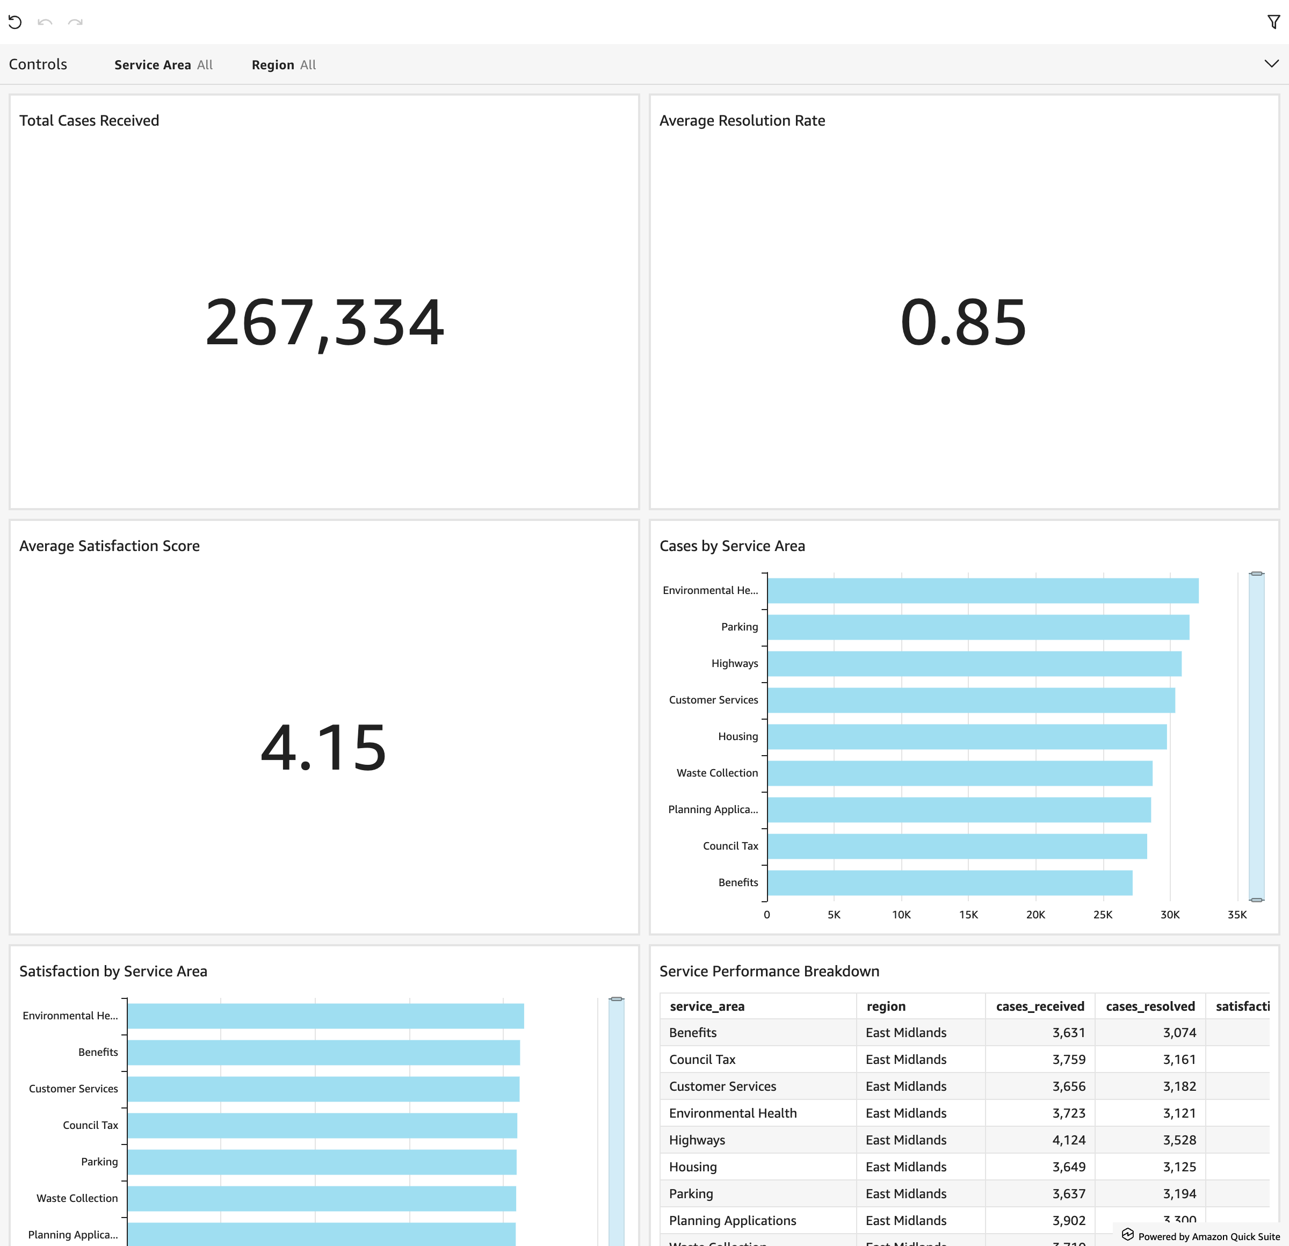Click the redo arrow icon
Viewport: 1289px width, 1246px height.
(75, 21)
